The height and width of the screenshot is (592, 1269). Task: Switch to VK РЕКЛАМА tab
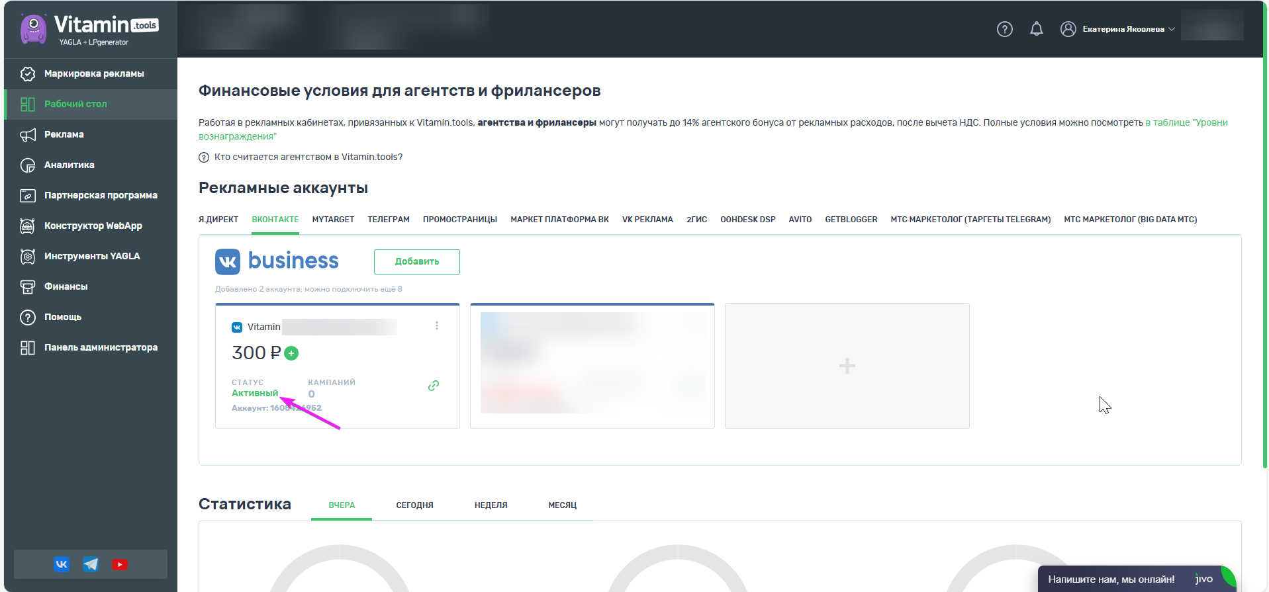click(x=647, y=220)
